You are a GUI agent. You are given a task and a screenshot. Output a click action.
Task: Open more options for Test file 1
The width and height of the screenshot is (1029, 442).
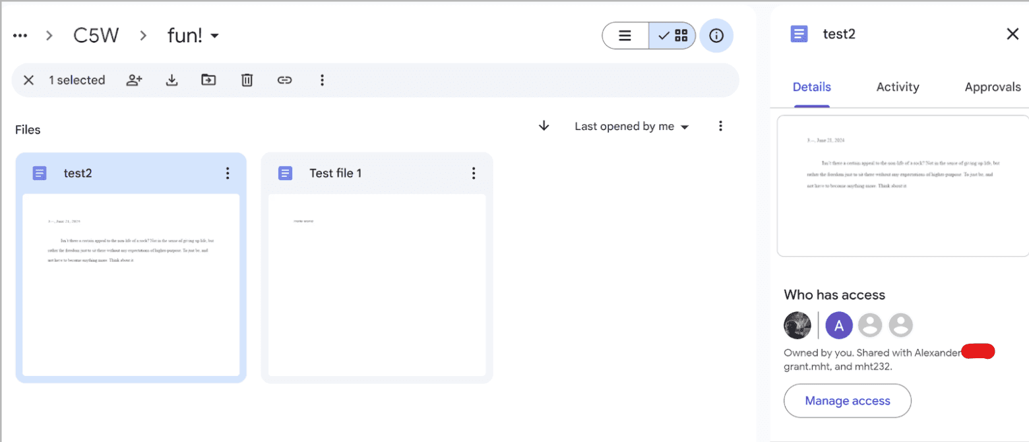coord(473,173)
